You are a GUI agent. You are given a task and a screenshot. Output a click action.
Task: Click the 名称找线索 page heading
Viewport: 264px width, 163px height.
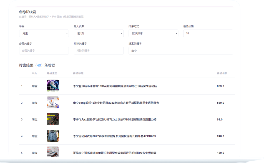click(x=27, y=12)
